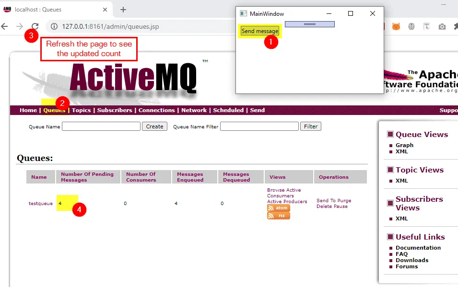The height and width of the screenshot is (287, 458).
Task: Maximize the MainWindow
Action: (x=351, y=13)
